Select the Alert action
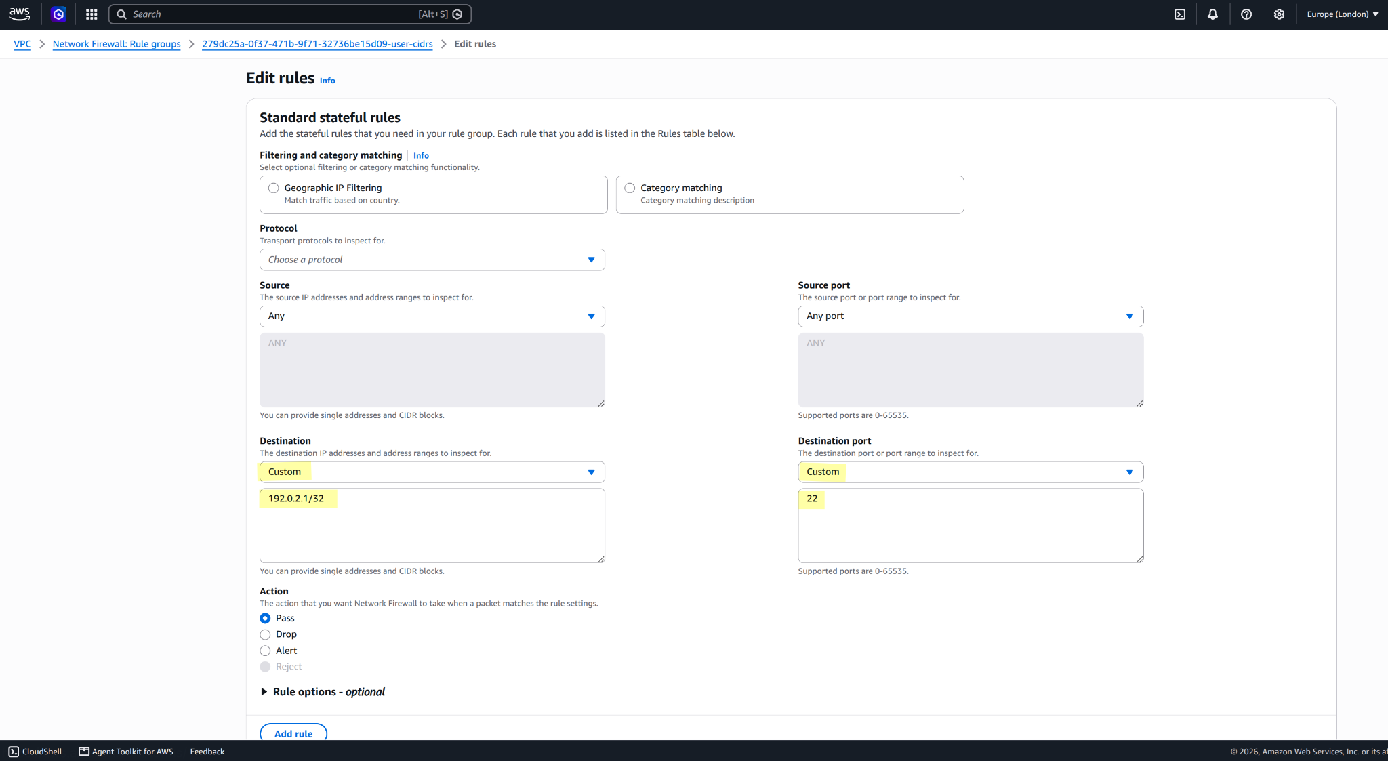1388x761 pixels. pyautogui.click(x=265, y=651)
